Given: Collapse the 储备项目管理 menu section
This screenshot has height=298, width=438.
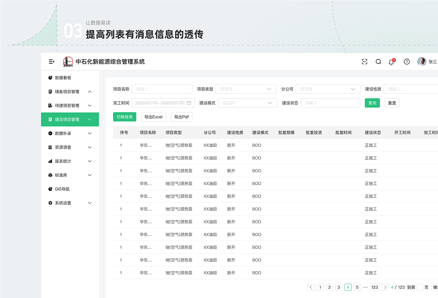Looking at the screenshot, I should [89, 92].
